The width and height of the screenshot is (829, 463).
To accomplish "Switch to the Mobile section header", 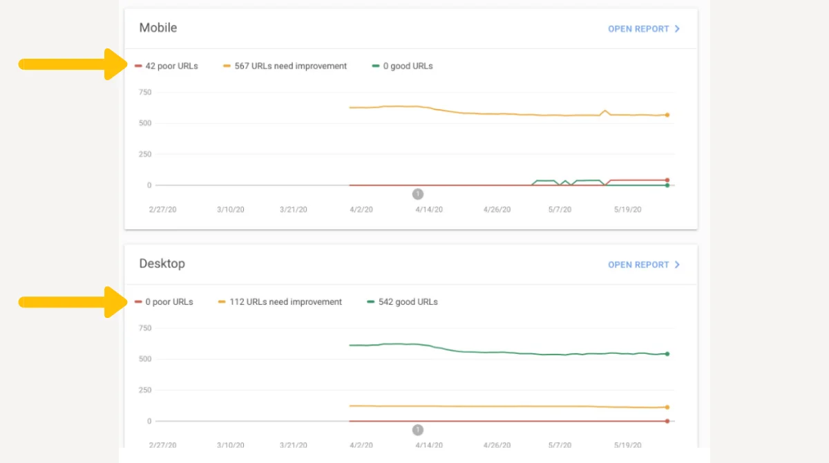I will pos(158,28).
